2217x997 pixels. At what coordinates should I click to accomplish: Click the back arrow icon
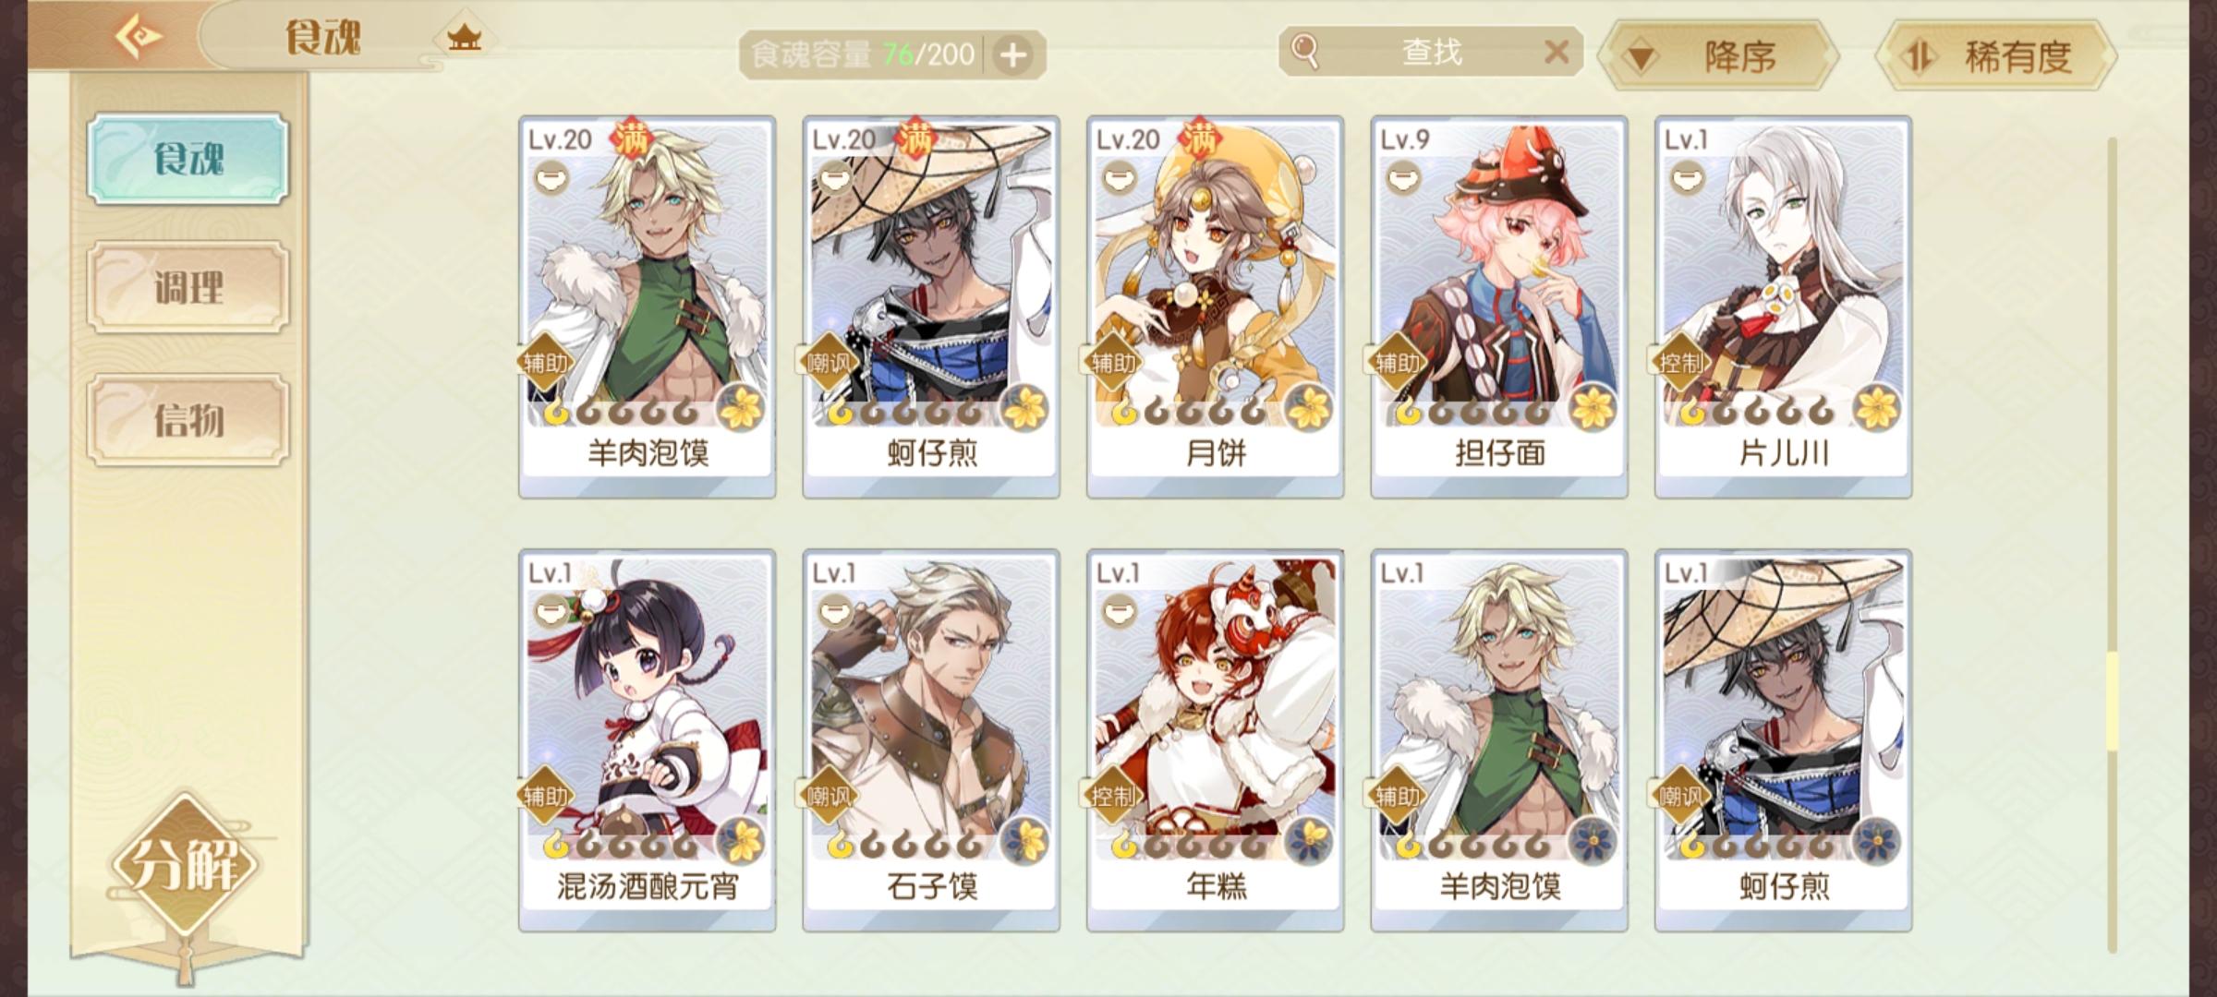[x=137, y=37]
